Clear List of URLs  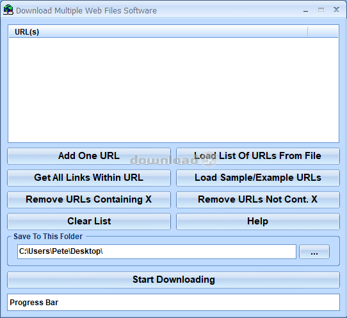pyautogui.click(x=89, y=221)
